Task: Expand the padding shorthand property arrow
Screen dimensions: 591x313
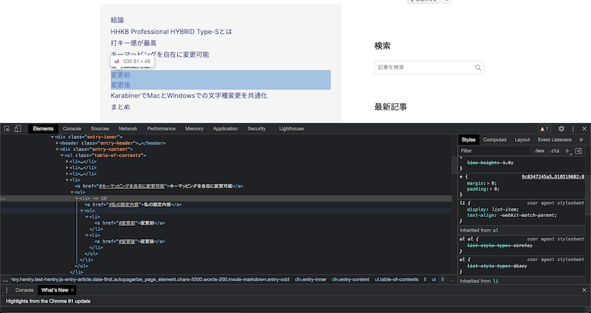Action: click(x=491, y=190)
